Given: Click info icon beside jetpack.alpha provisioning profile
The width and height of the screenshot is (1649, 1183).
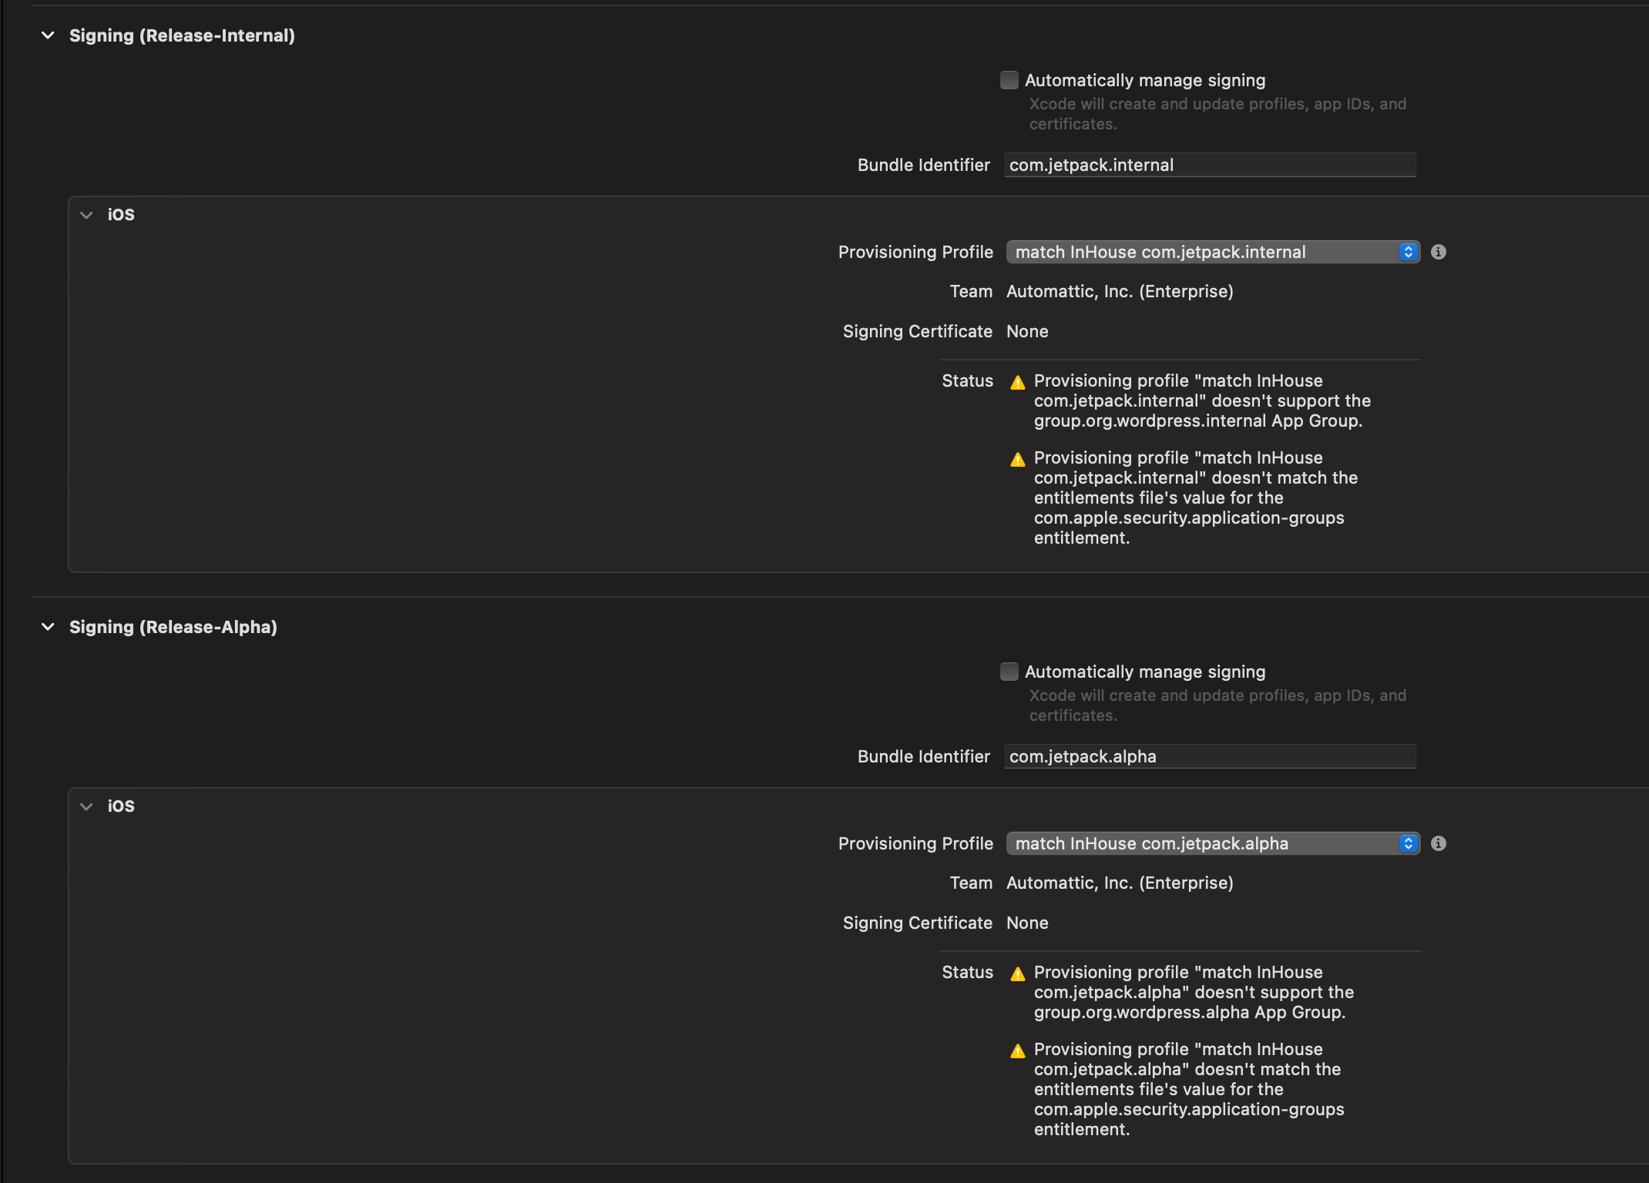Looking at the screenshot, I should 1438,843.
